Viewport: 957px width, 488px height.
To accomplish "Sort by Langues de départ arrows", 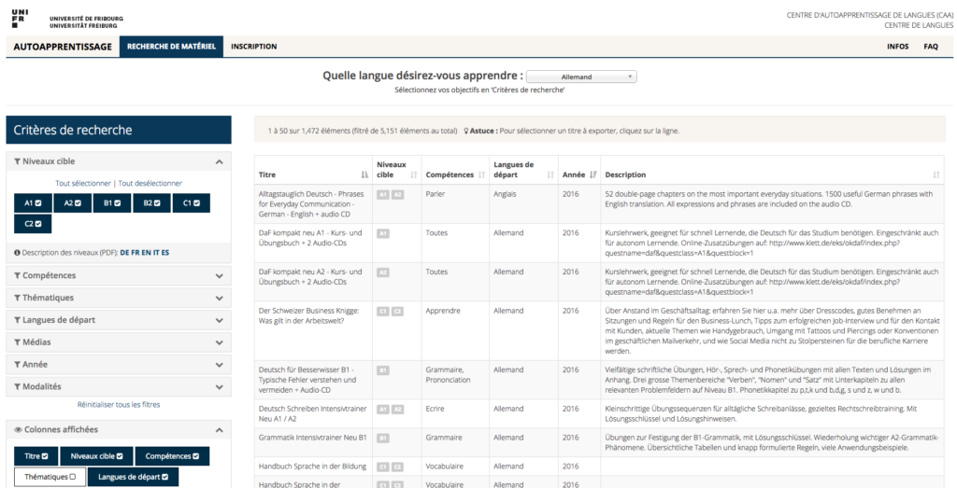I will (550, 174).
